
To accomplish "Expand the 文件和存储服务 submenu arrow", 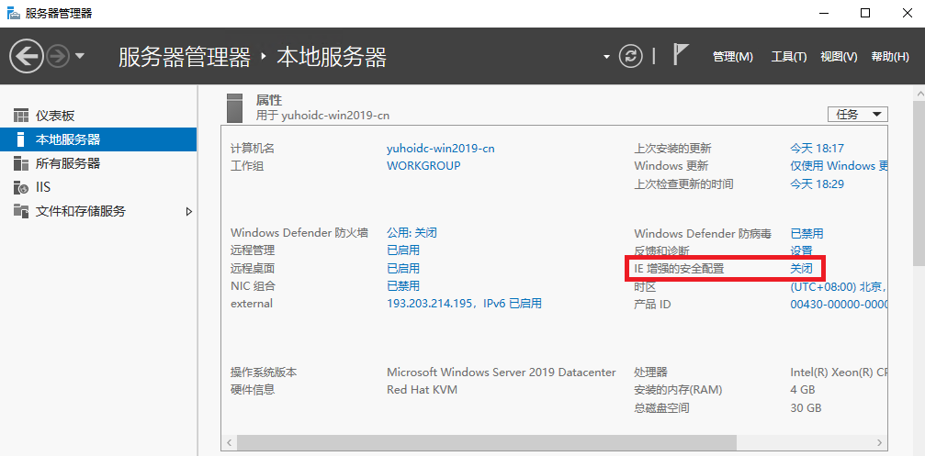I will pyautogui.click(x=189, y=211).
